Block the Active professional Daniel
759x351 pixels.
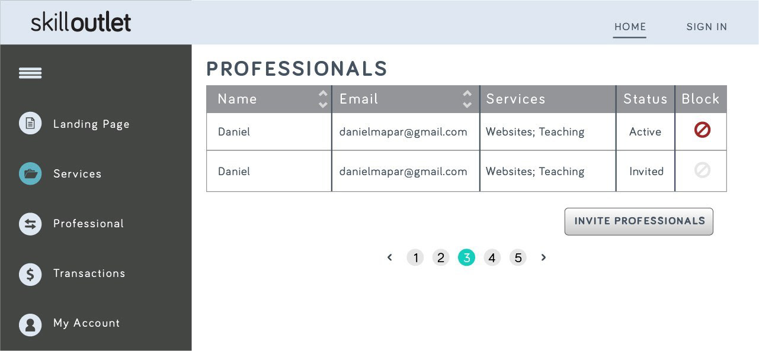702,130
